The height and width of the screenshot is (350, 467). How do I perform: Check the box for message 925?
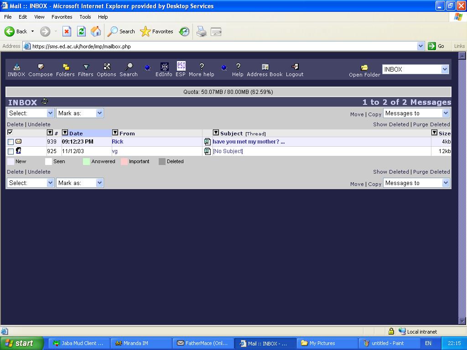[10, 151]
